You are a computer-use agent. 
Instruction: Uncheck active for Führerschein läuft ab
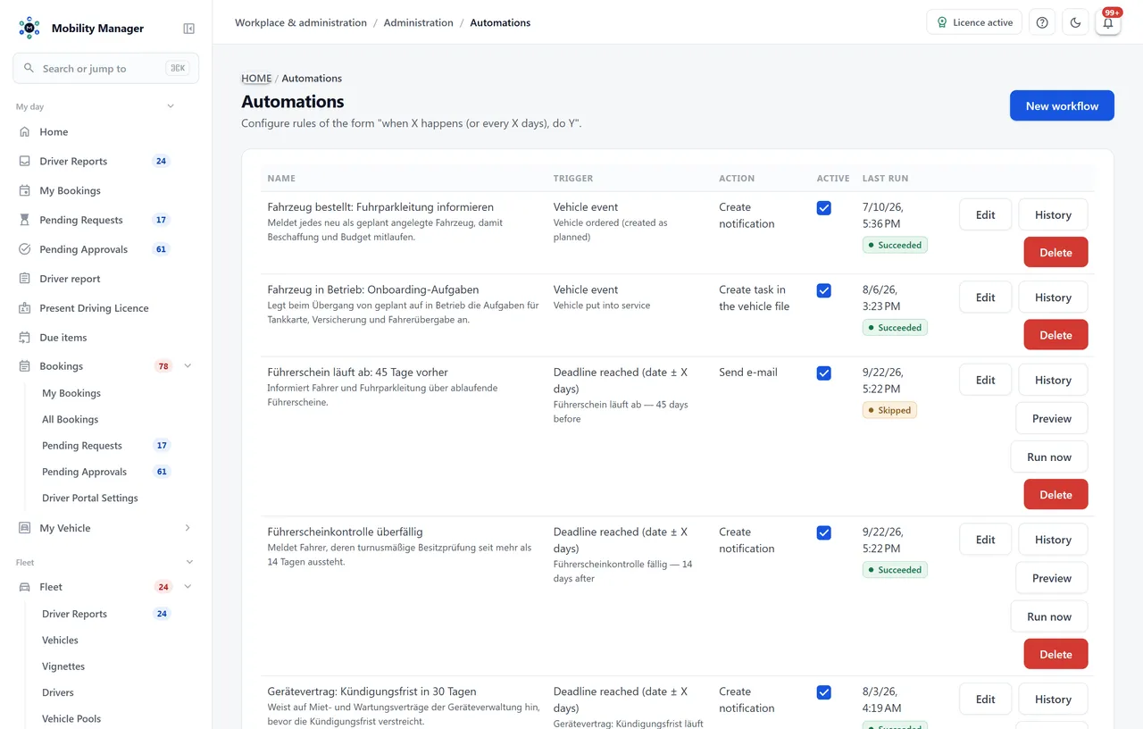pyautogui.click(x=823, y=373)
